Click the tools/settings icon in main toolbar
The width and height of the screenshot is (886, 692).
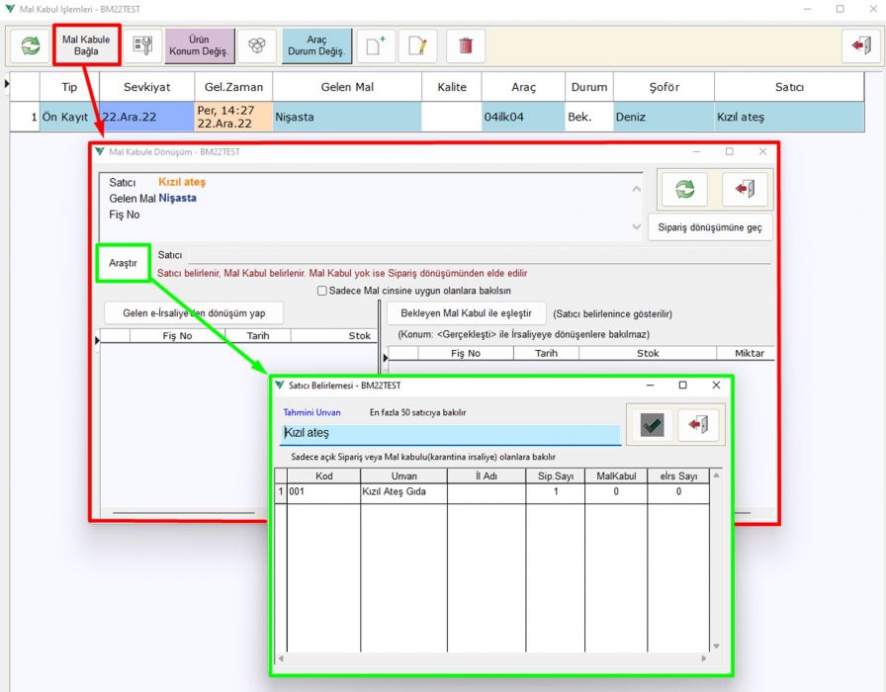pyautogui.click(x=143, y=45)
